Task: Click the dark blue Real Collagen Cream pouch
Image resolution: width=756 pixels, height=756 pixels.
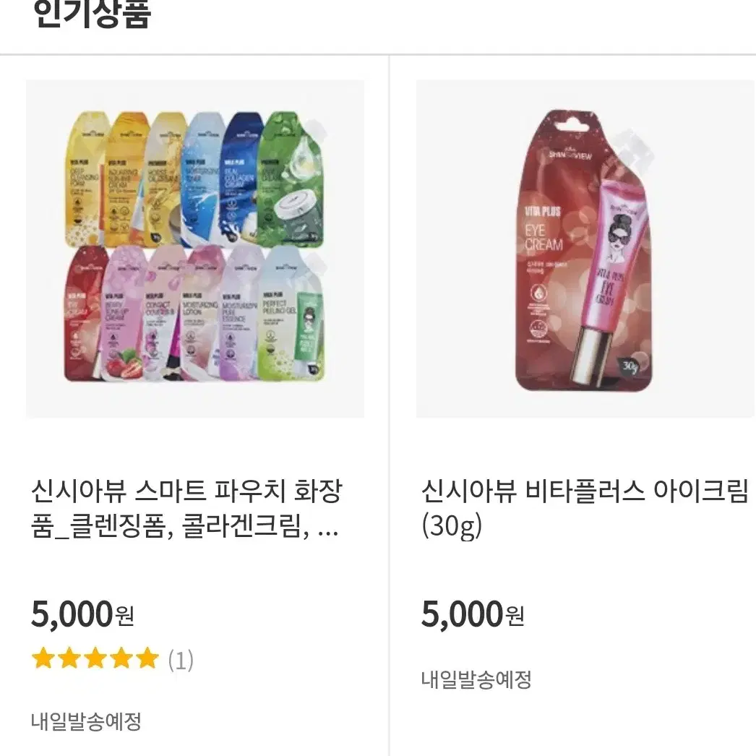Action: coord(243,179)
